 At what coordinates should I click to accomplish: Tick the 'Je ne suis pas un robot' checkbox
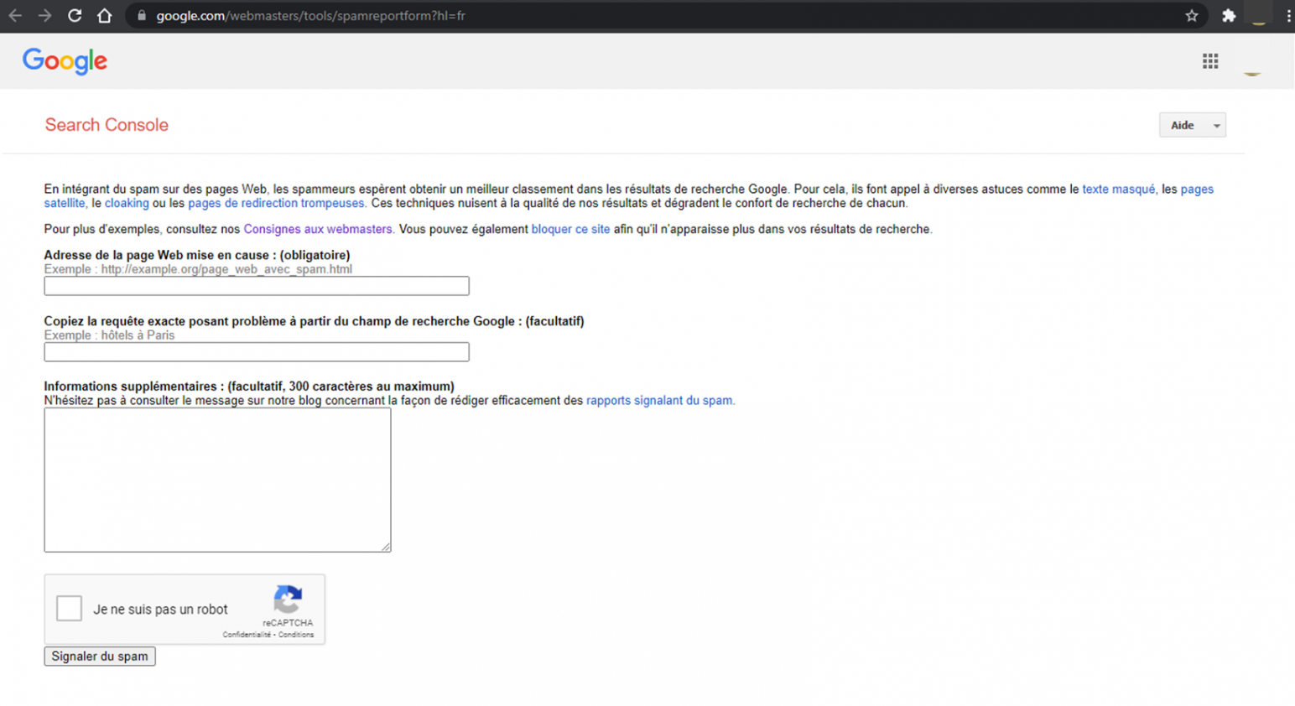pos(69,608)
